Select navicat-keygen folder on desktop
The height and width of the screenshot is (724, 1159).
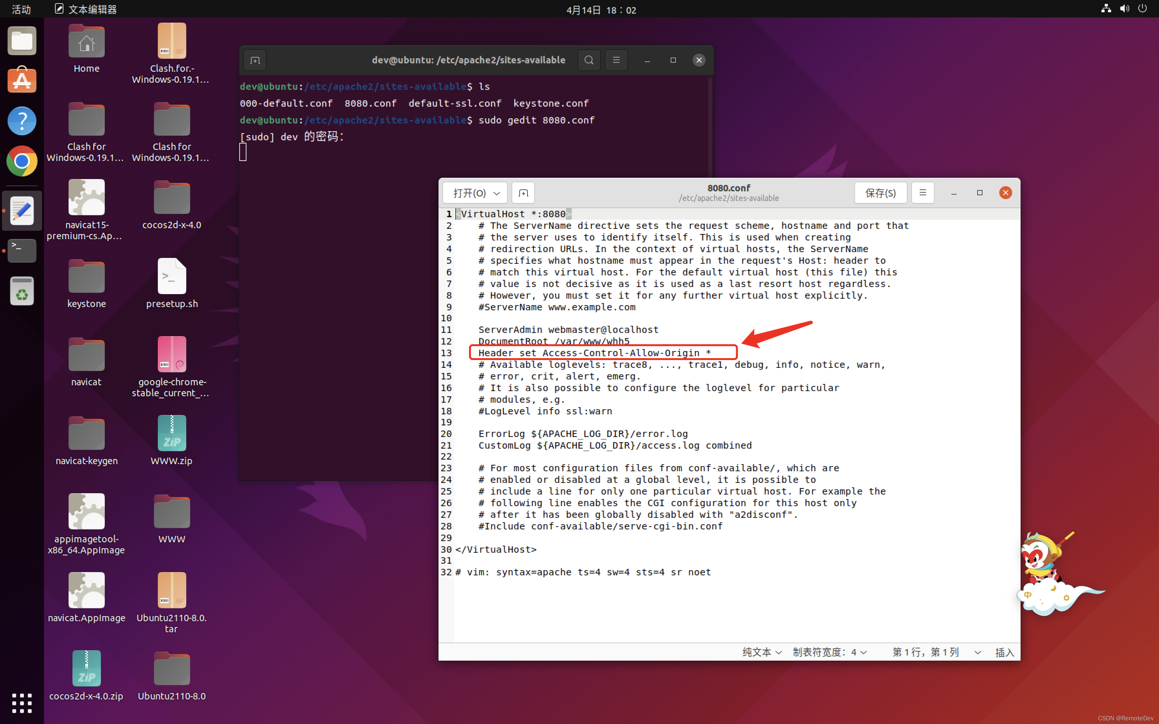(x=87, y=441)
